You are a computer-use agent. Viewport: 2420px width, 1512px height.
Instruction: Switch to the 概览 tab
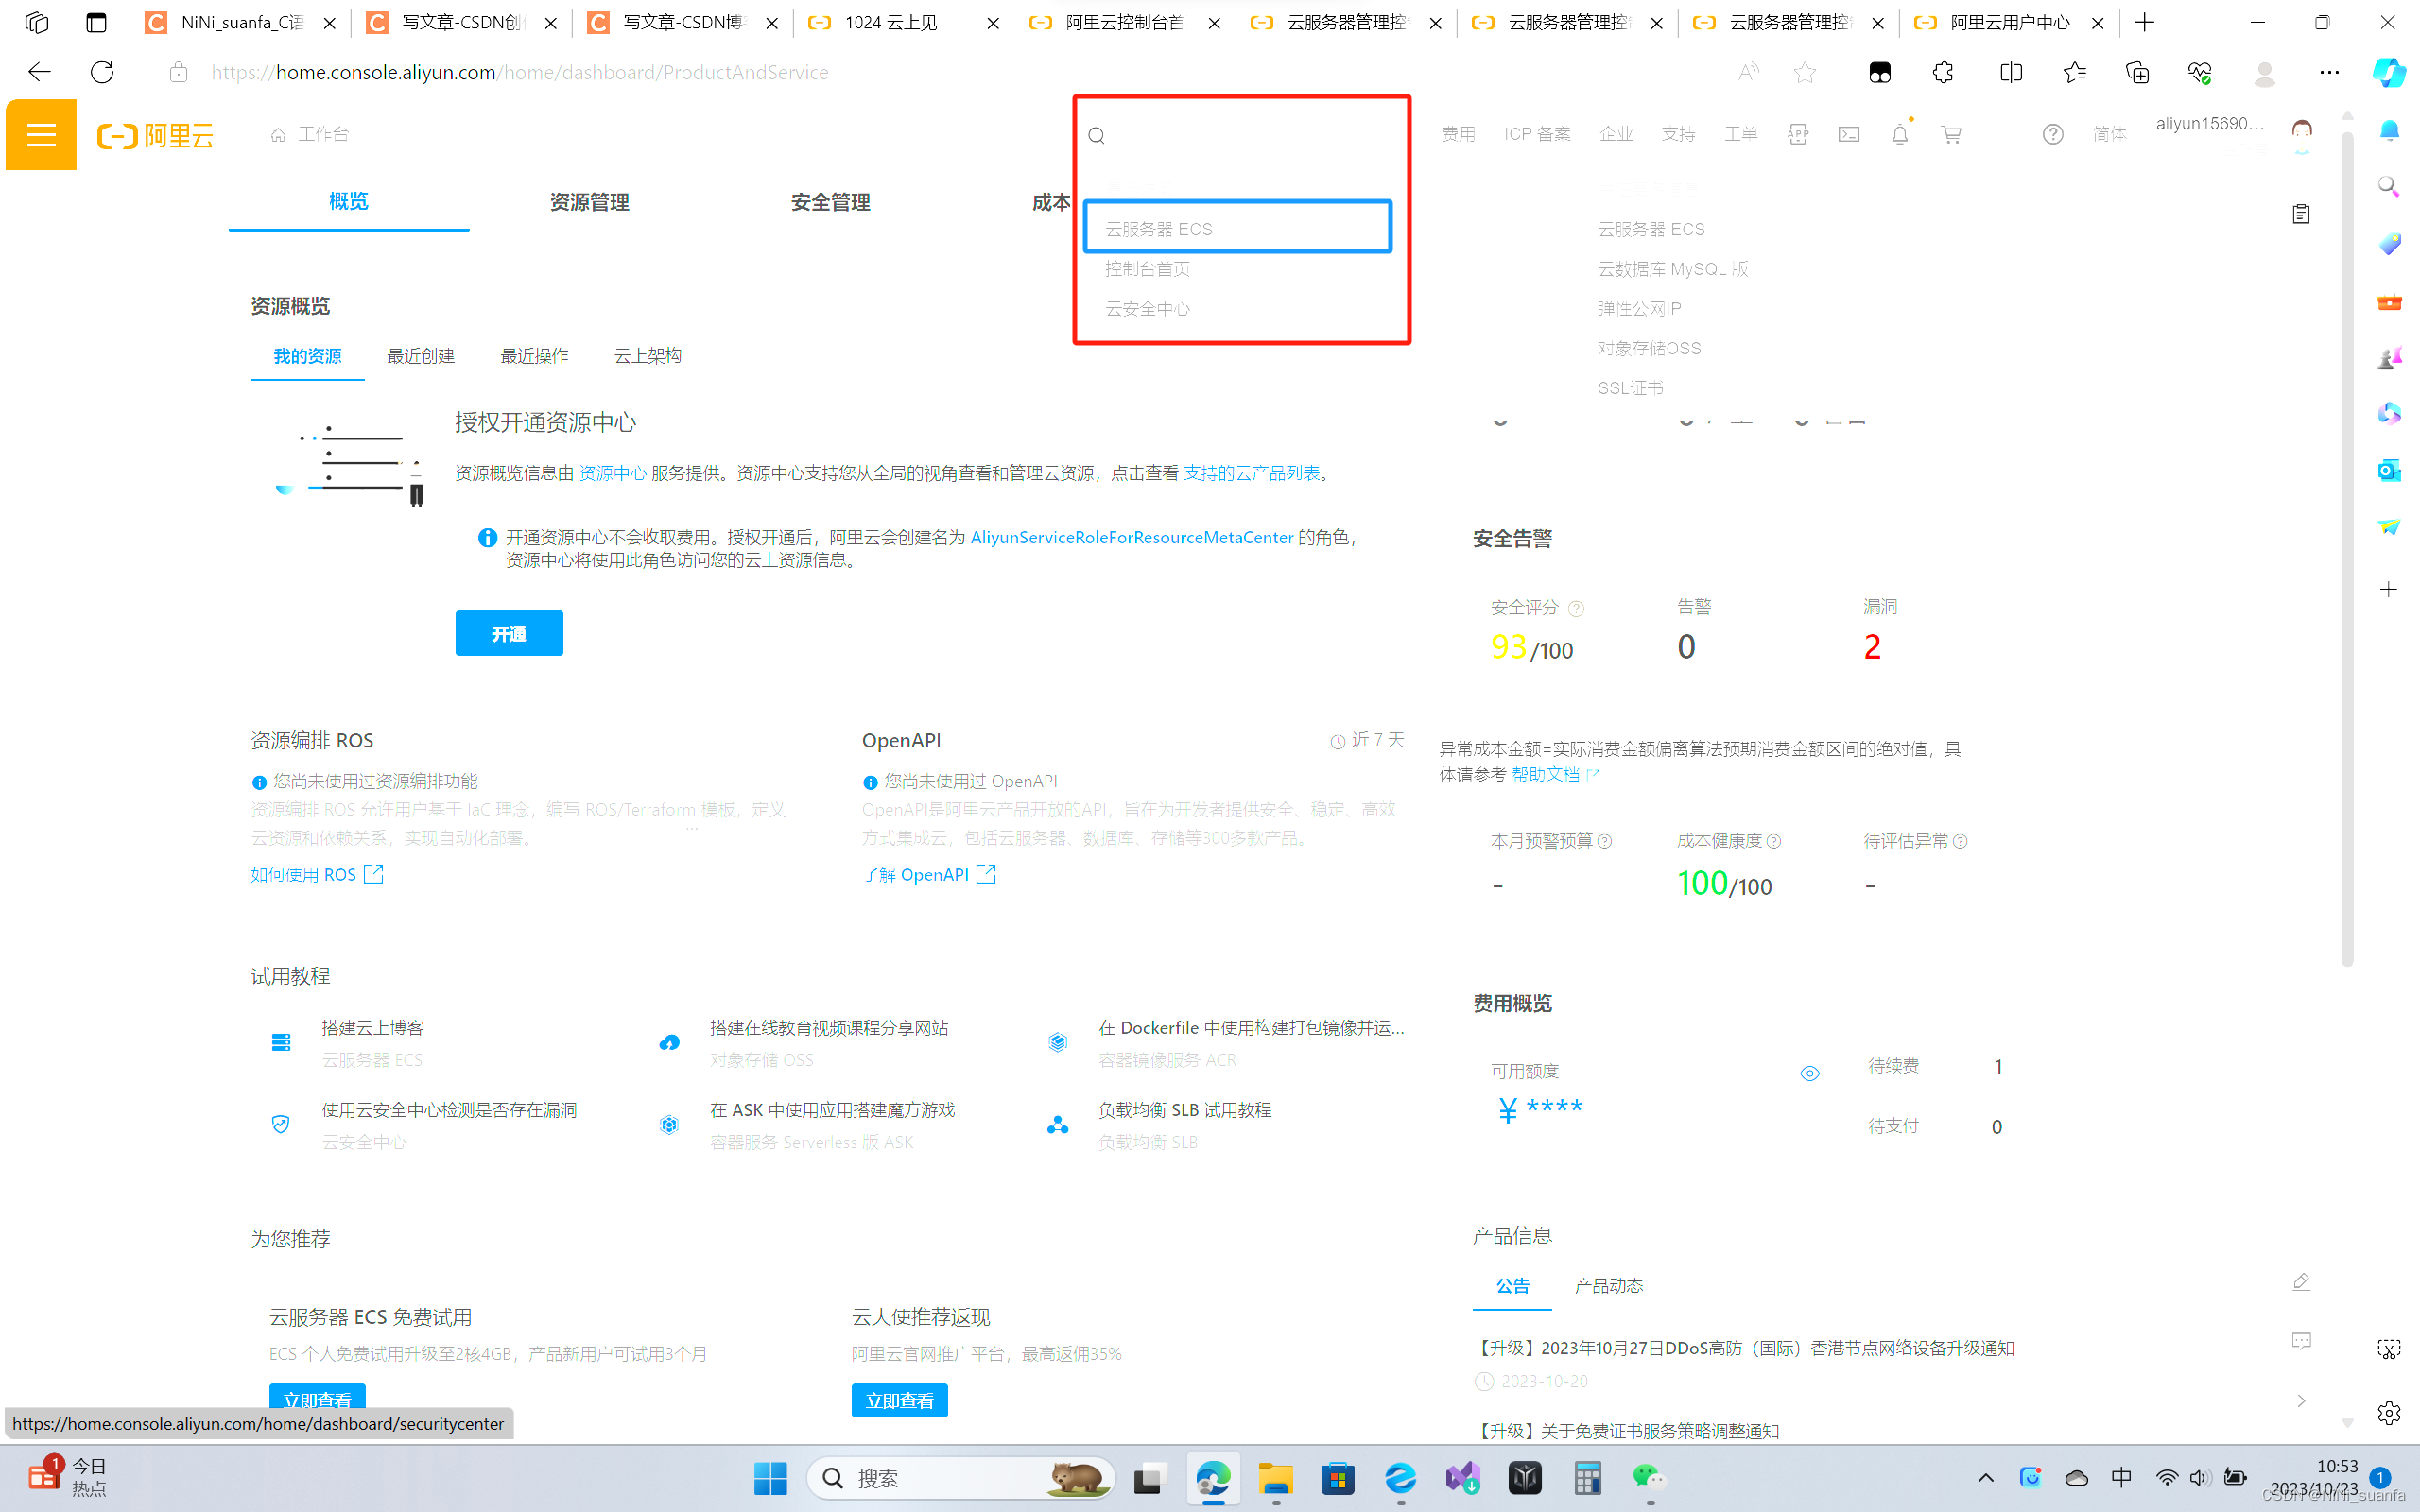[x=349, y=202]
